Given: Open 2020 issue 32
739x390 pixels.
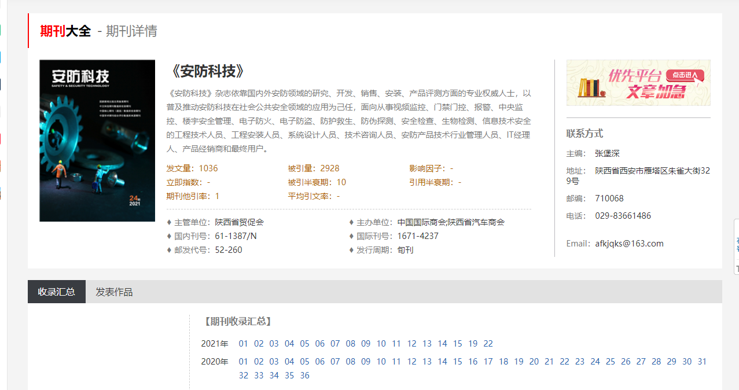Looking at the screenshot, I should [x=243, y=376].
